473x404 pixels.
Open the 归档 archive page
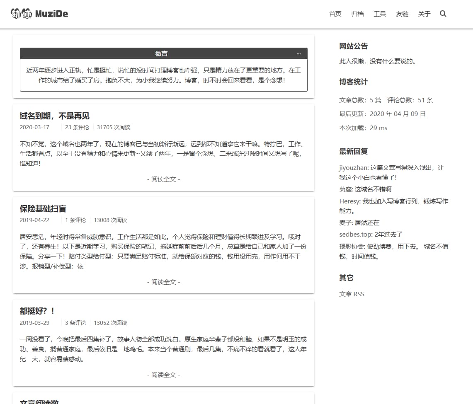click(x=357, y=14)
